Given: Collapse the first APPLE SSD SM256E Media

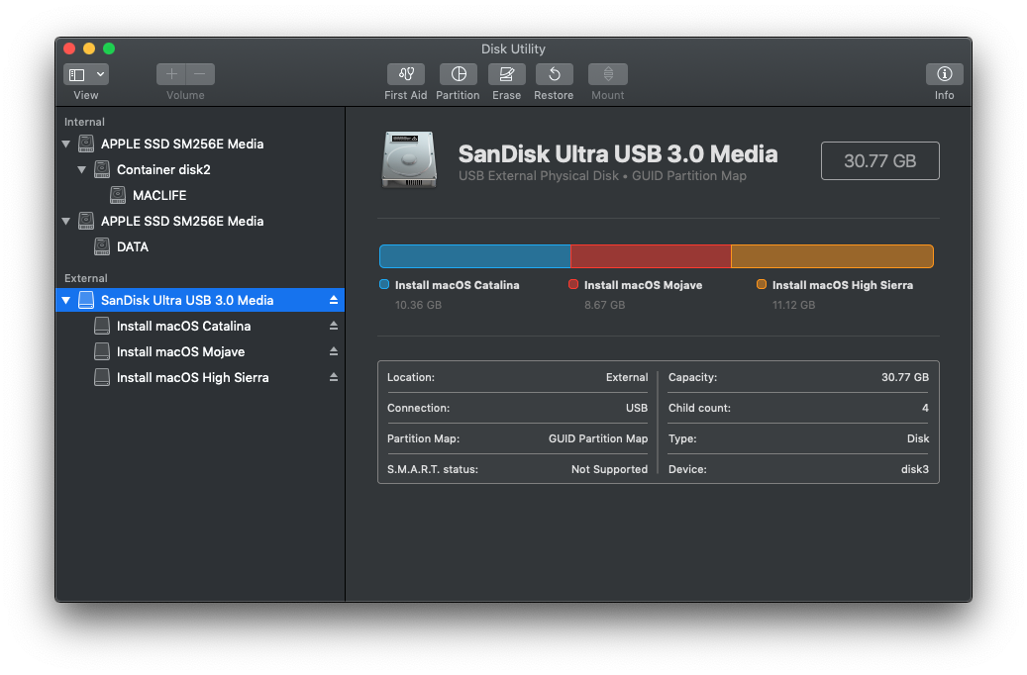Looking at the screenshot, I should (66, 145).
